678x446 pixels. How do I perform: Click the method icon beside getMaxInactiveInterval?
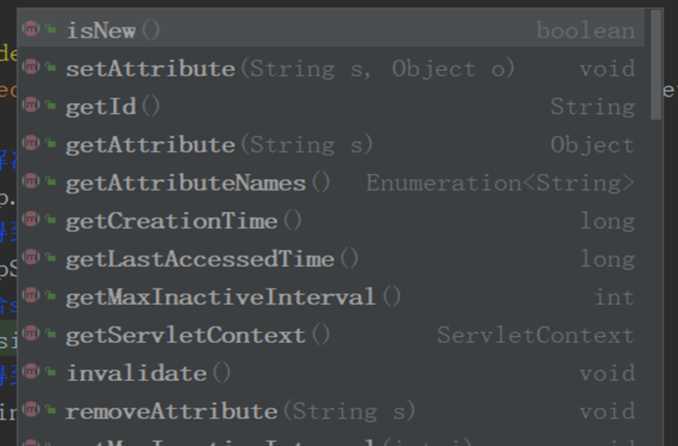click(x=31, y=296)
